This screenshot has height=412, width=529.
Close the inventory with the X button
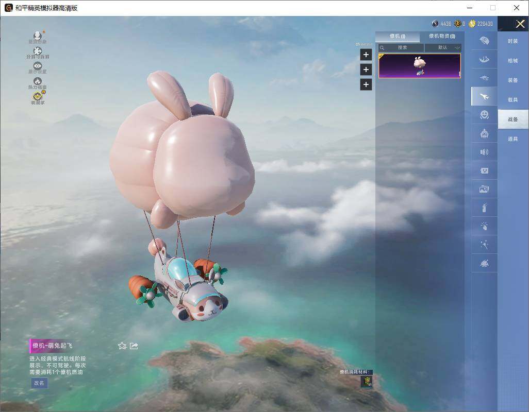tap(520, 24)
